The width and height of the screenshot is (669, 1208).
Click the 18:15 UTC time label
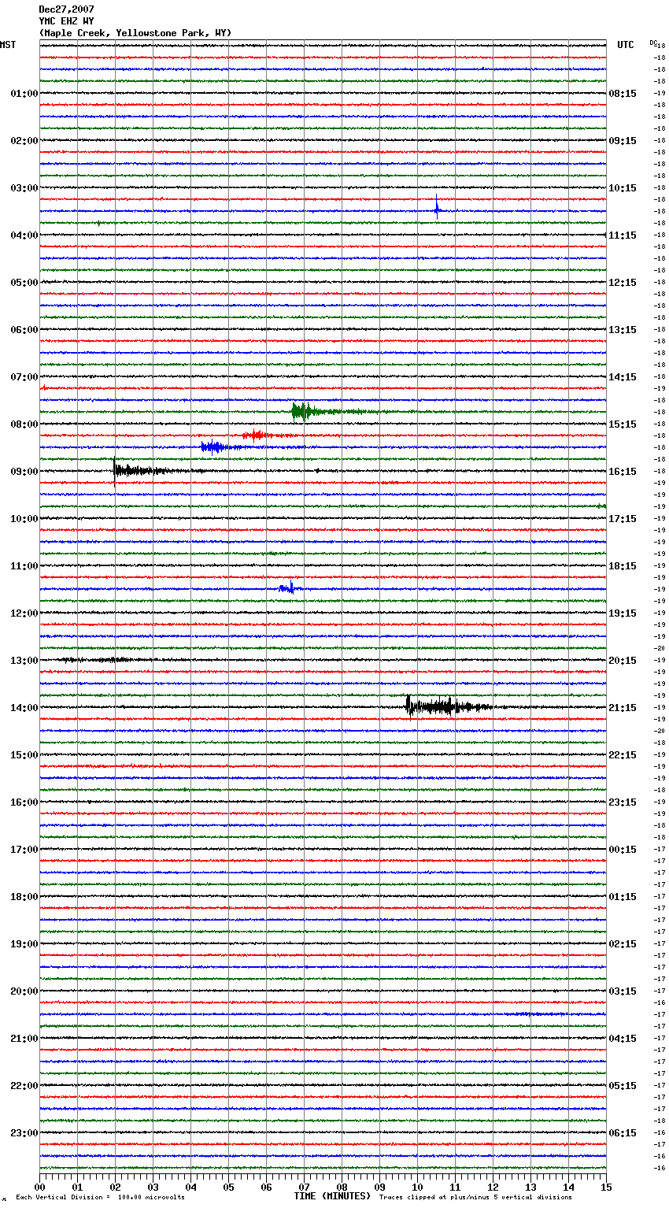tap(623, 566)
